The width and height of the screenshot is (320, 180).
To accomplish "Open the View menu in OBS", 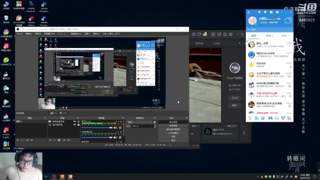I will pyautogui.click(x=38, y=34).
